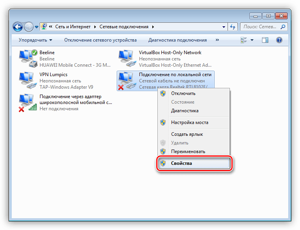Click the magnifier search icon
This screenshot has height=230, width=300.
[283, 27]
